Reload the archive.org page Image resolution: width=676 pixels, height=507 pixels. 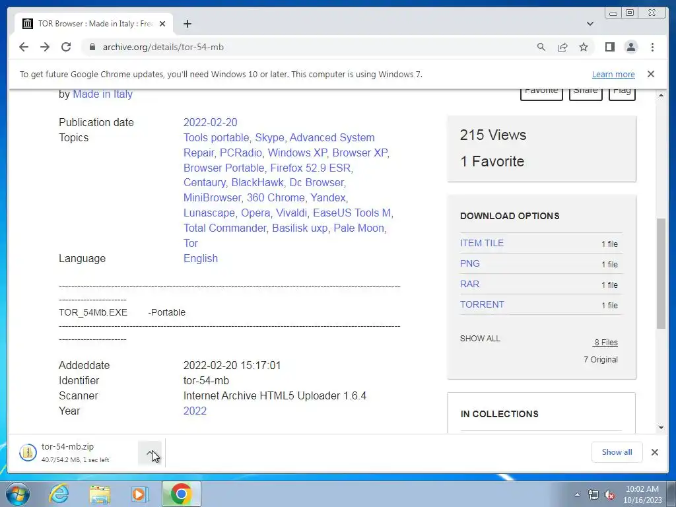click(x=66, y=47)
